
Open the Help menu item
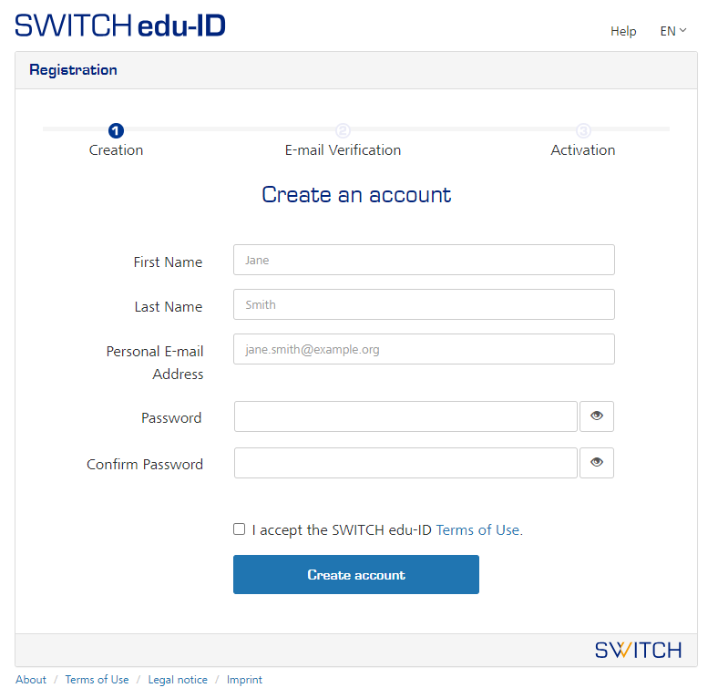coord(623,31)
